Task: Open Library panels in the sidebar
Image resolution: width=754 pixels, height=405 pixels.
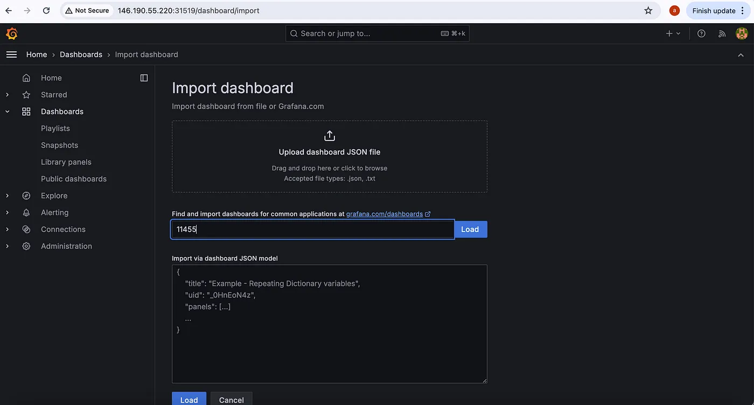Action: [66, 162]
